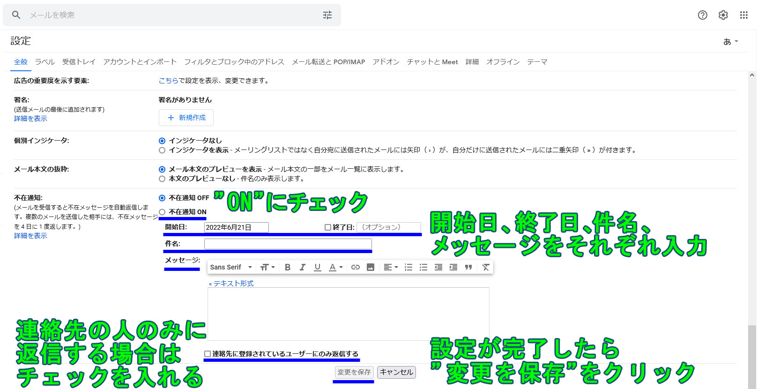Image resolution: width=757 pixels, height=389 pixels.
Task: Click the 新規作成 signature button
Action: pyautogui.click(x=186, y=118)
